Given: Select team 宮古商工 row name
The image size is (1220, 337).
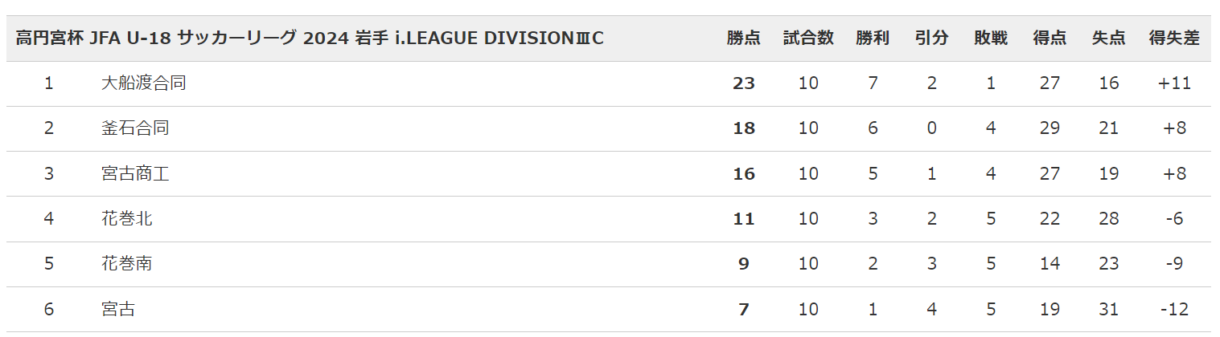Looking at the screenshot, I should tap(135, 173).
